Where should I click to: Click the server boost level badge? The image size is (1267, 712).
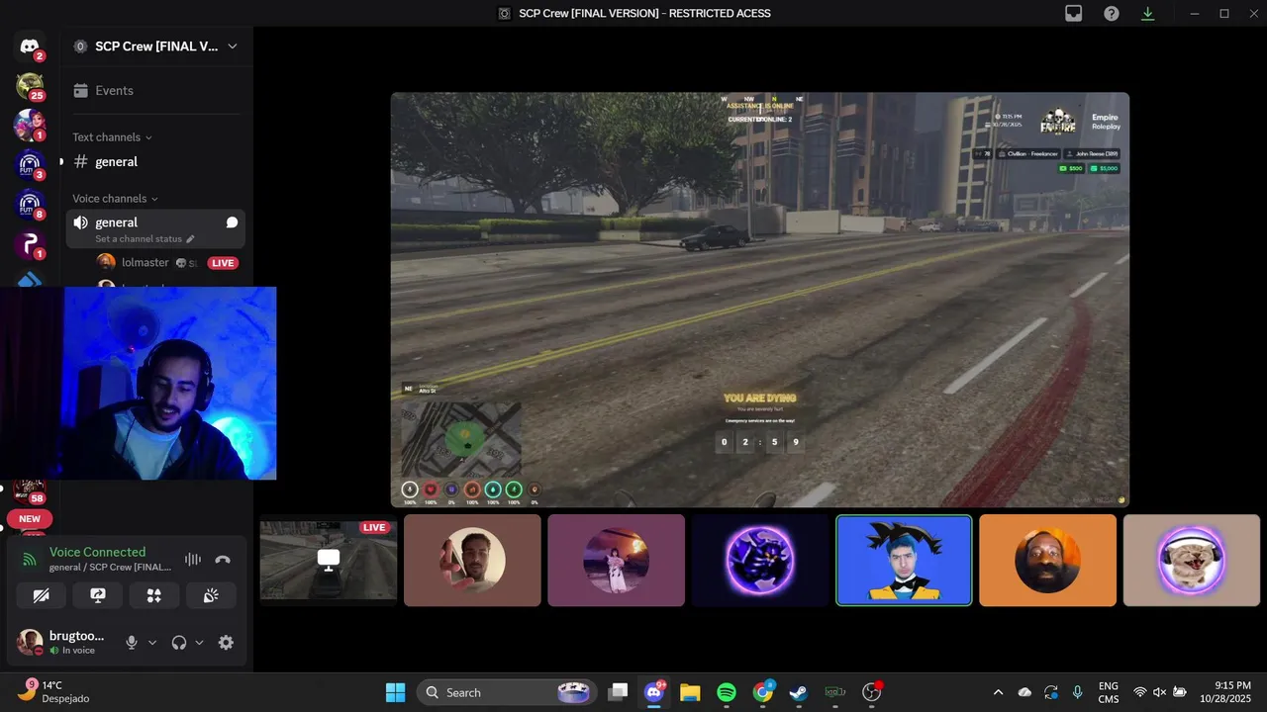point(80,46)
